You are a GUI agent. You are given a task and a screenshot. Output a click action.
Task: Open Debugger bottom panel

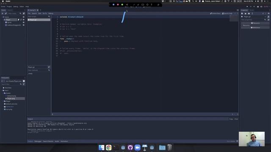[x=38, y=141]
